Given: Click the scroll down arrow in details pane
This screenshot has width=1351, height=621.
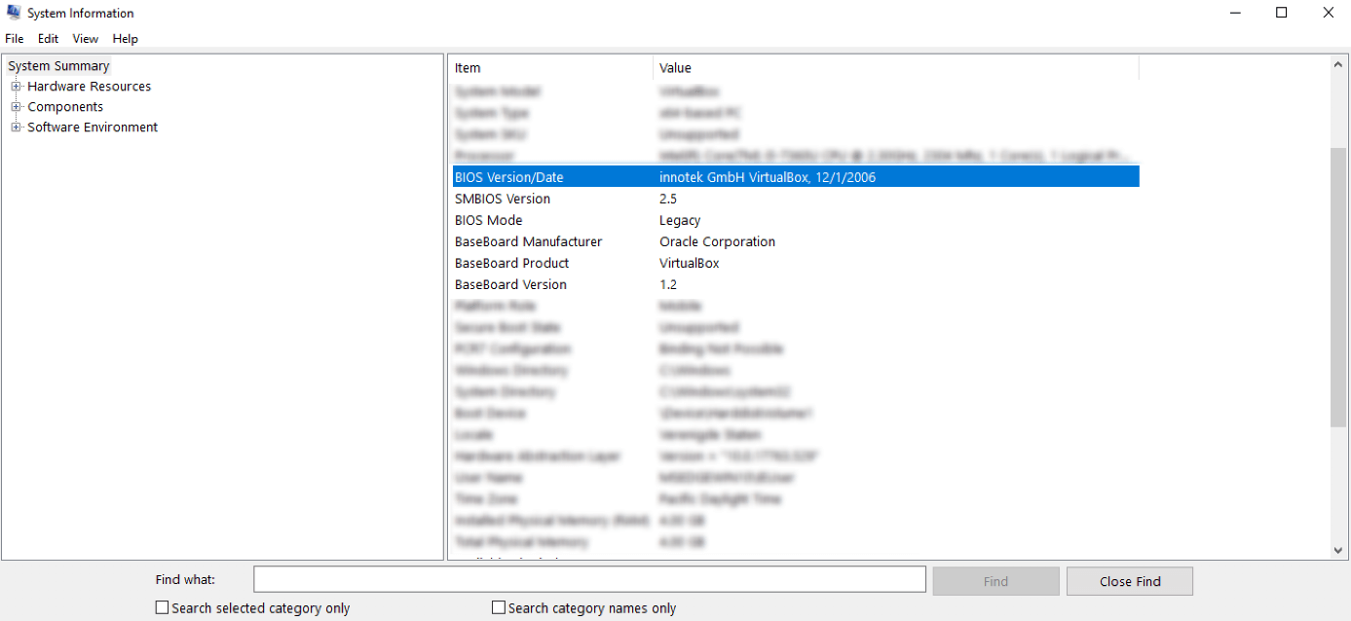Looking at the screenshot, I should (1338, 550).
